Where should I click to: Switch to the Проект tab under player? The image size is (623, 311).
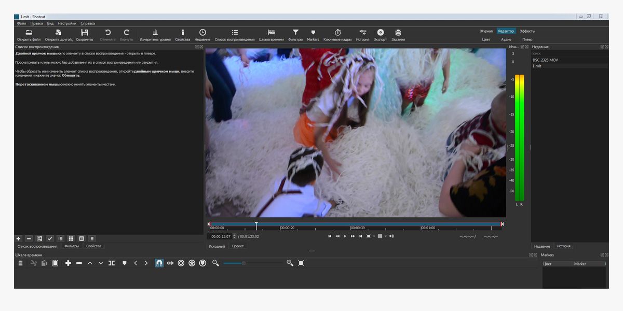tap(238, 246)
